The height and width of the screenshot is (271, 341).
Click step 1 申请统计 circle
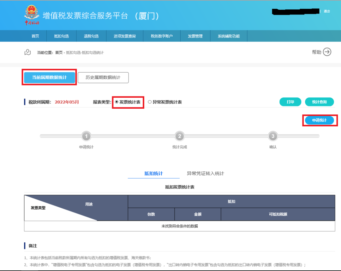(x=86, y=136)
